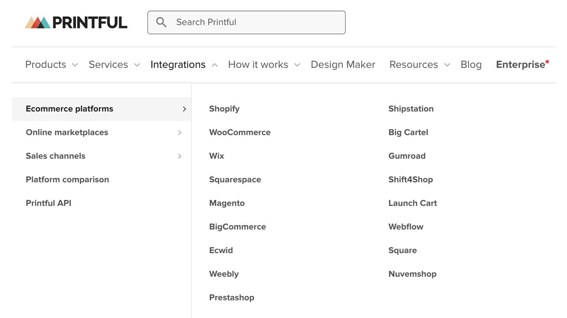Screen dimensions: 567x318
Task: Expand arrow next to Ecommerce platforms
Action: point(184,109)
